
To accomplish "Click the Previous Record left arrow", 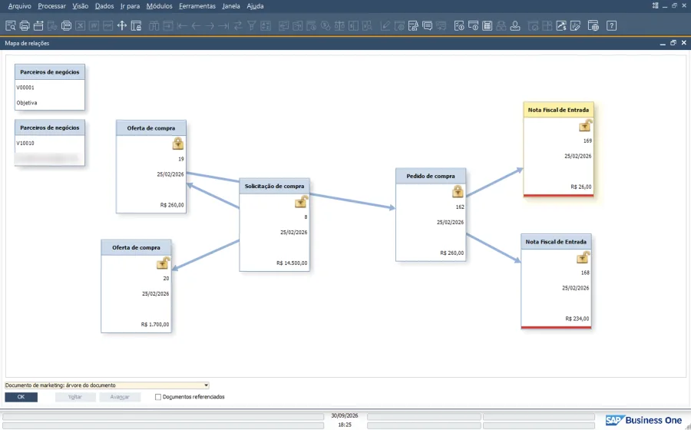I will (196, 26).
